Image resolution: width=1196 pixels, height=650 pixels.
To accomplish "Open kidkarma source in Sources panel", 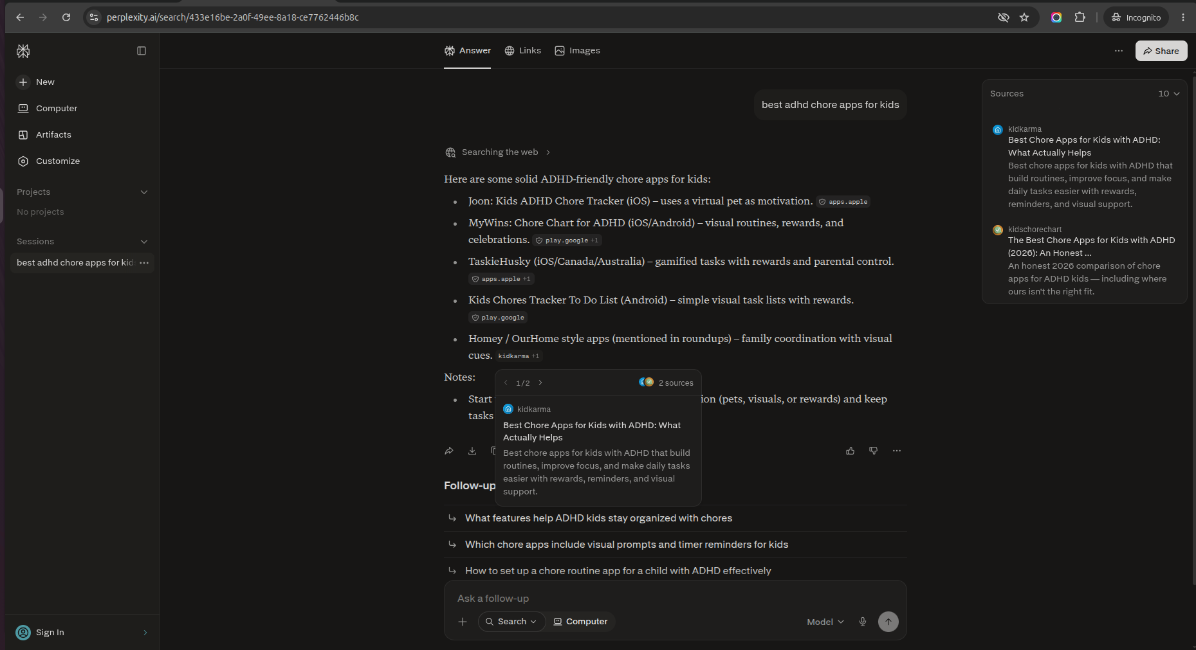I will point(1085,167).
